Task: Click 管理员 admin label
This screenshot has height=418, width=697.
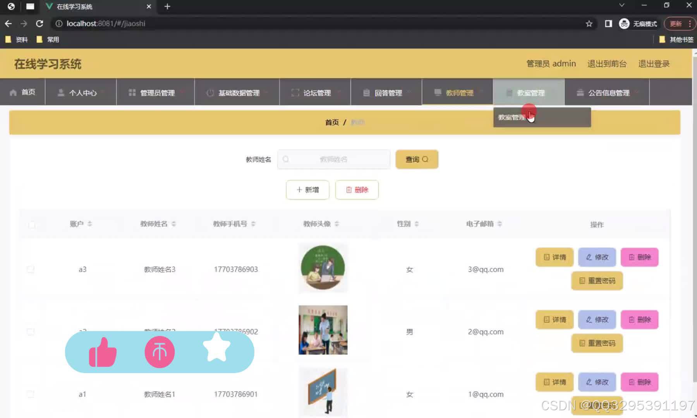Action: (551, 63)
